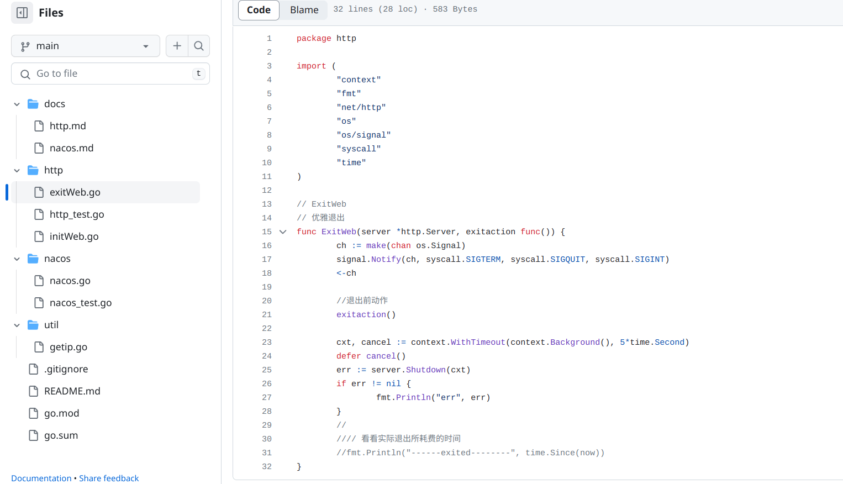843x484 pixels.
Task: Click file icon beside README.md
Action: click(34, 391)
